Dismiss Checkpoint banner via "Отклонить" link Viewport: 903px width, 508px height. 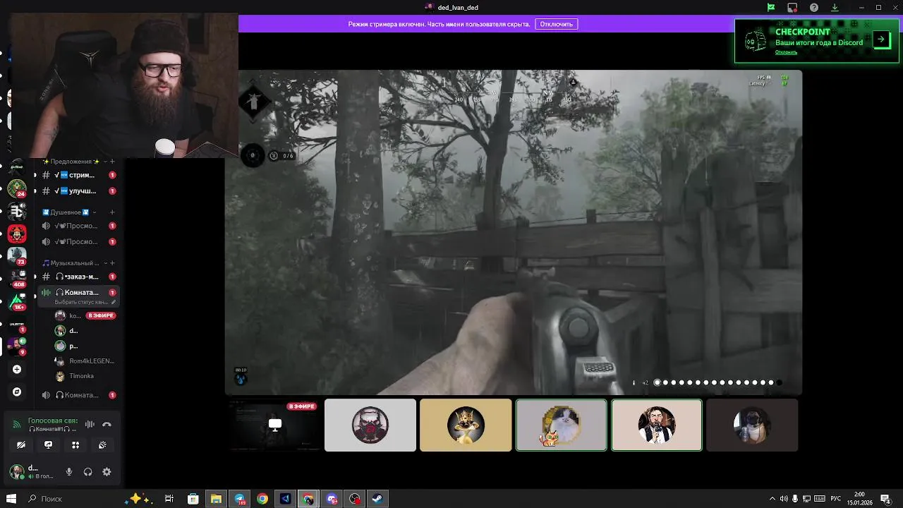click(x=786, y=52)
